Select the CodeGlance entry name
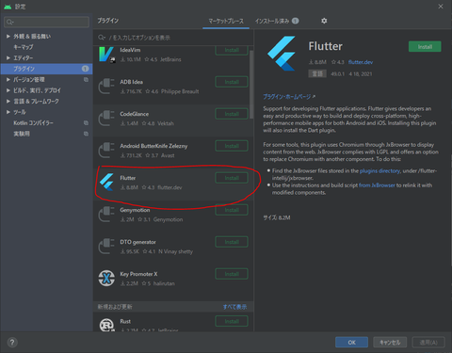452x353 pixels. pos(135,114)
